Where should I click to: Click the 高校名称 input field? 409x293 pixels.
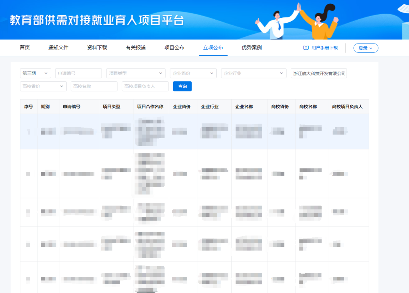(94, 86)
